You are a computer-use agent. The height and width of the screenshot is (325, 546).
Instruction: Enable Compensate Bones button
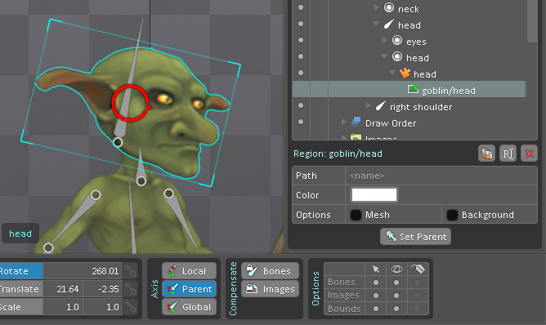pos(270,271)
